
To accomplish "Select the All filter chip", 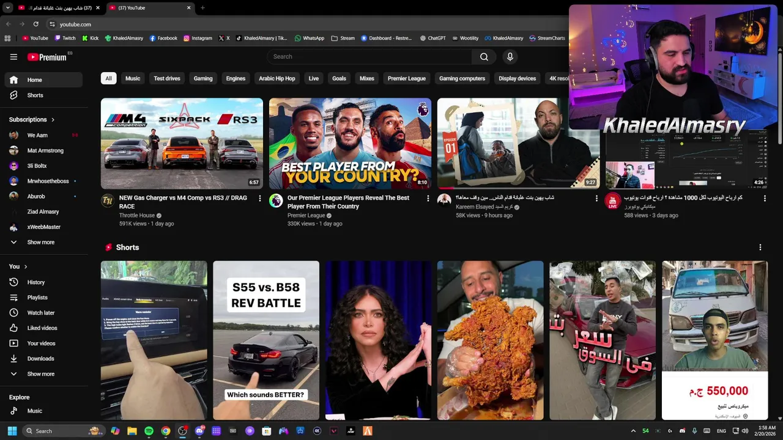I will pyautogui.click(x=108, y=78).
